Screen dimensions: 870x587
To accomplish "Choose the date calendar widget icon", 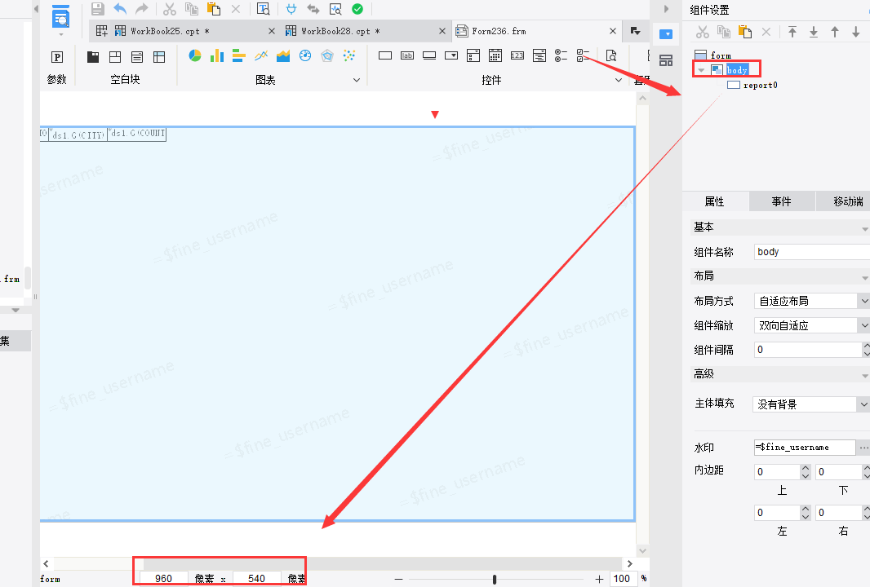I will (x=495, y=55).
